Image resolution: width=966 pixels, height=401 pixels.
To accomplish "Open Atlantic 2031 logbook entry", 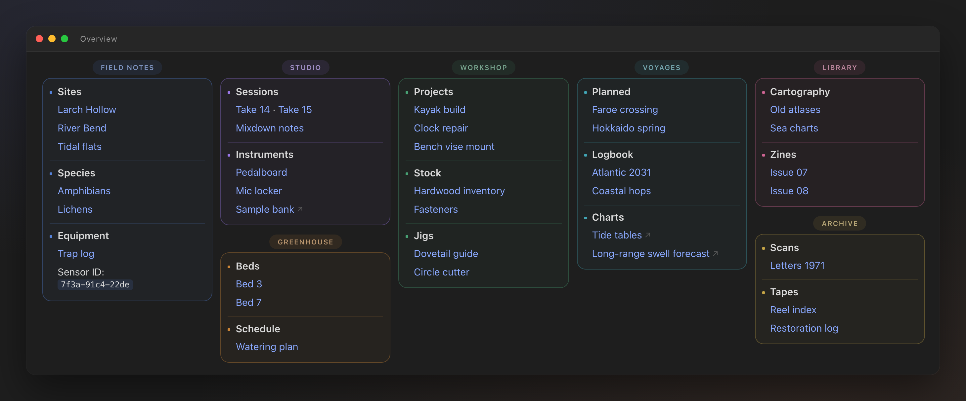I will [621, 172].
